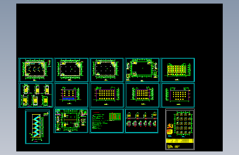239x155 pixels.
Task: Select the design notes sheet with green table
Action: click(106, 121)
